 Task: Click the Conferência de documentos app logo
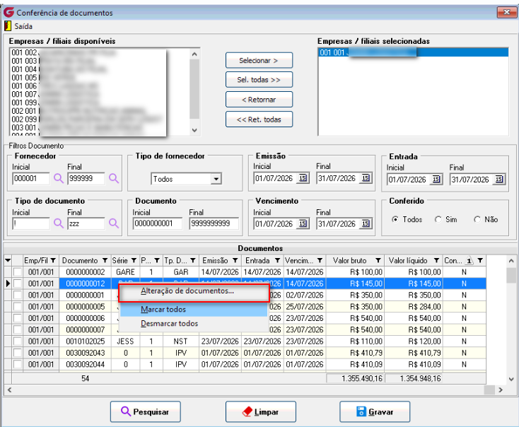(8, 13)
